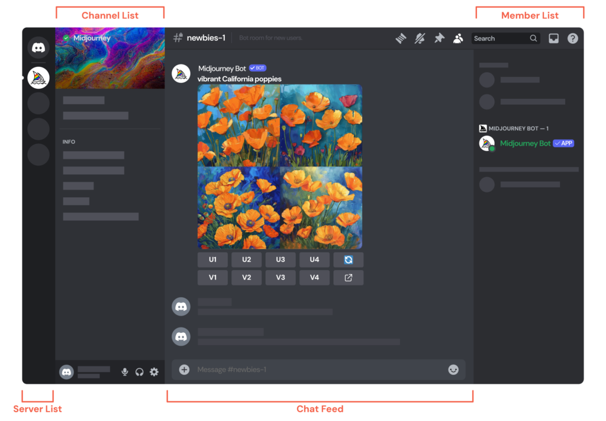Unmute notifications for this channel
The image size is (606, 421).
420,38
